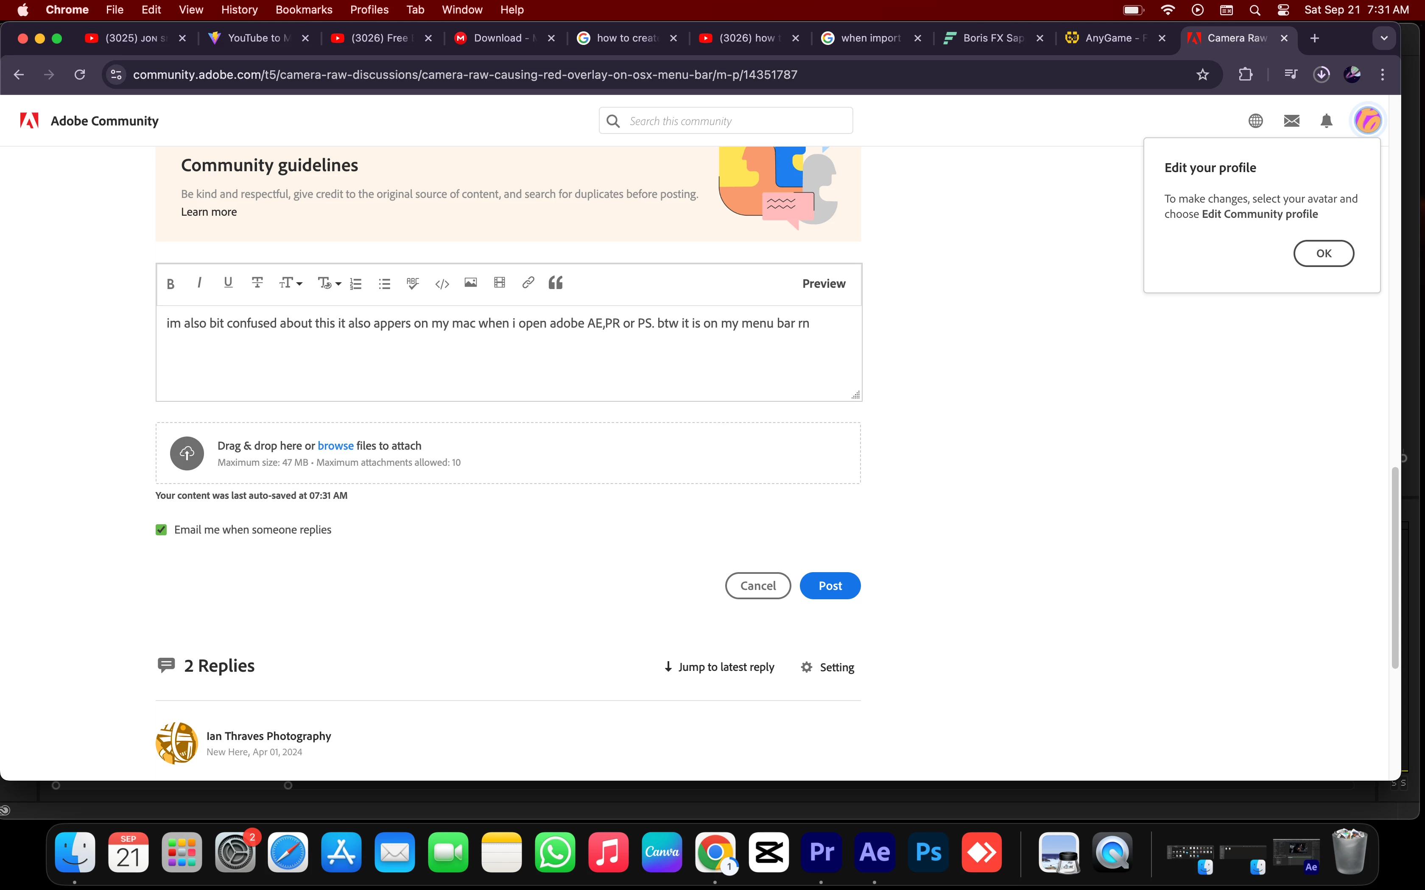Dismiss profile popup with OK
1425x890 pixels.
click(x=1323, y=253)
